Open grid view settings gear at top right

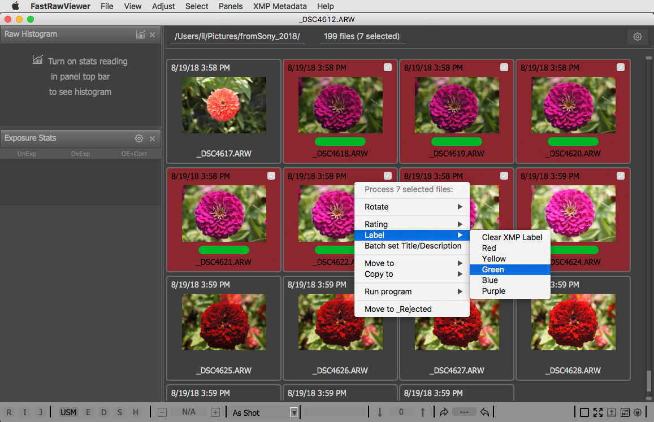637,37
